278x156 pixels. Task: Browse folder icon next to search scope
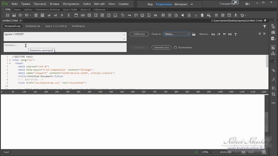pyautogui.click(x=194, y=34)
